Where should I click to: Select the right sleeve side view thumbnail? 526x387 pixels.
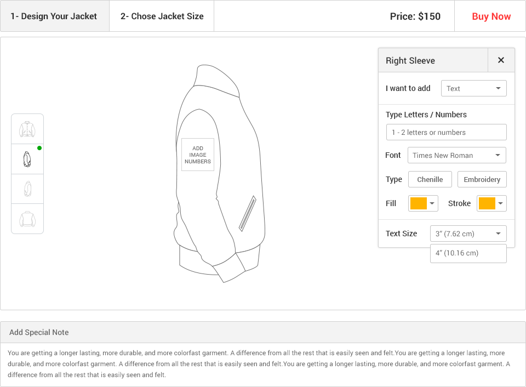click(27, 159)
